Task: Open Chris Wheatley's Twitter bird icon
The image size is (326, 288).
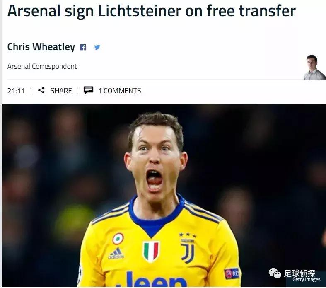Action: click(97, 47)
